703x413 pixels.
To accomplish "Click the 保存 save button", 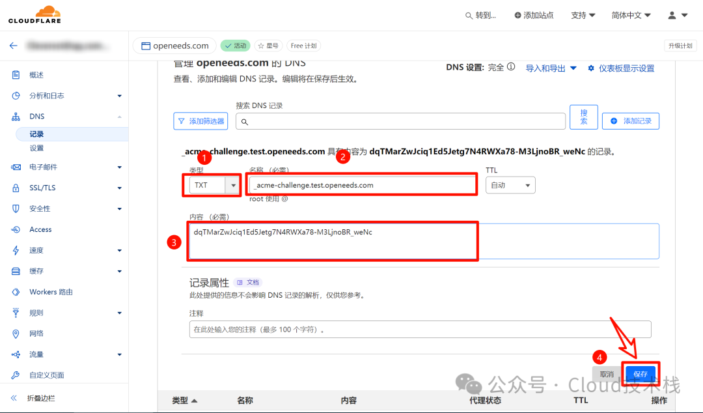I will [641, 374].
